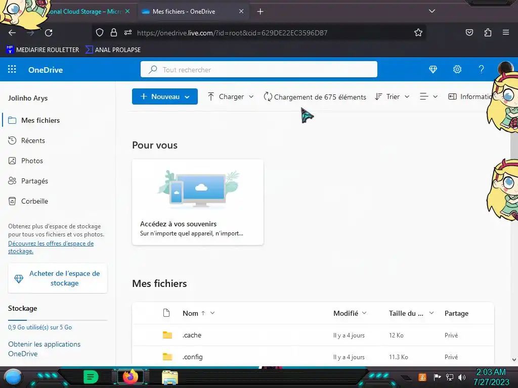Image resolution: width=518 pixels, height=388 pixels.
Task: Close the Mes fichiers - OneDrive tab
Action: tap(241, 11)
